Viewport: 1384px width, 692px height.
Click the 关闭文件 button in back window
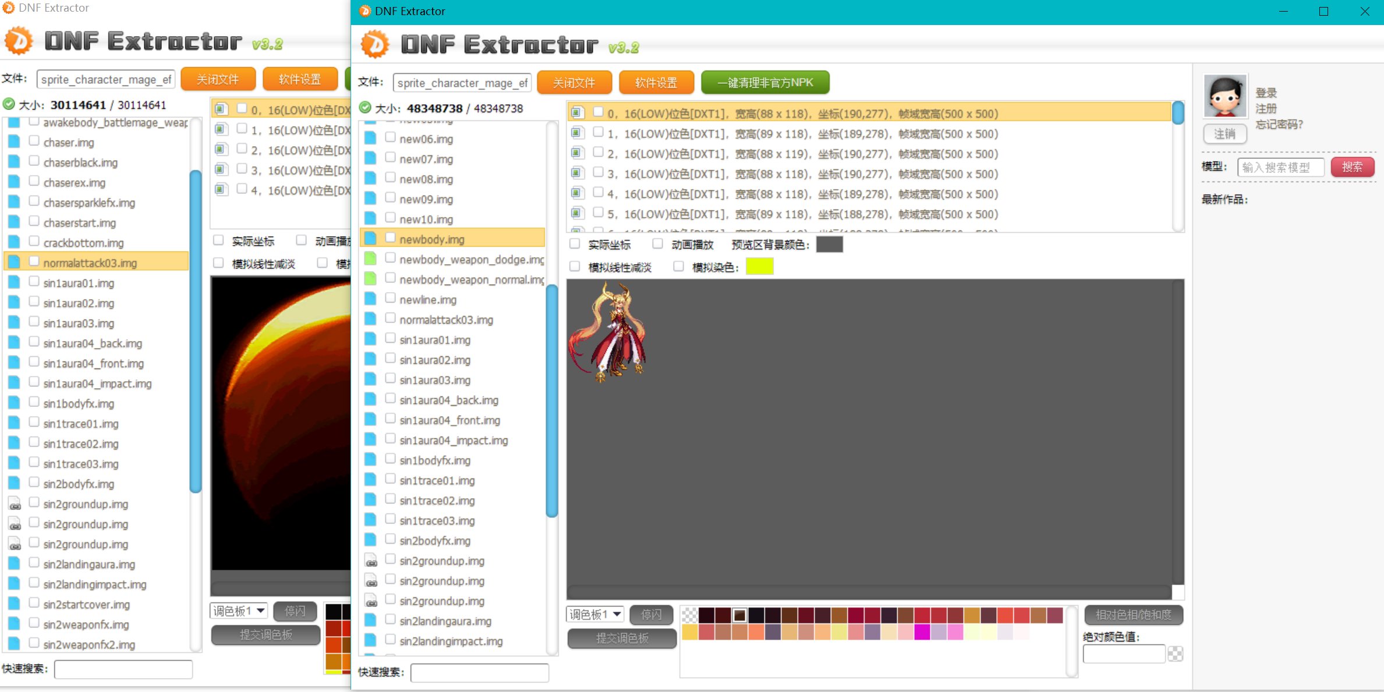[x=218, y=79]
